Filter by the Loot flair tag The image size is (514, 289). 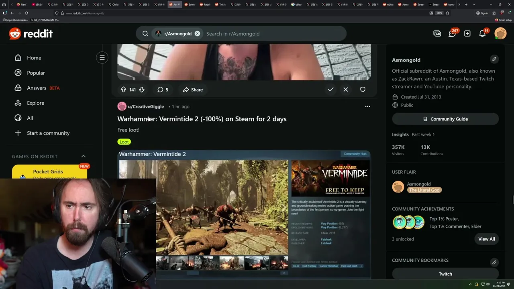124,142
